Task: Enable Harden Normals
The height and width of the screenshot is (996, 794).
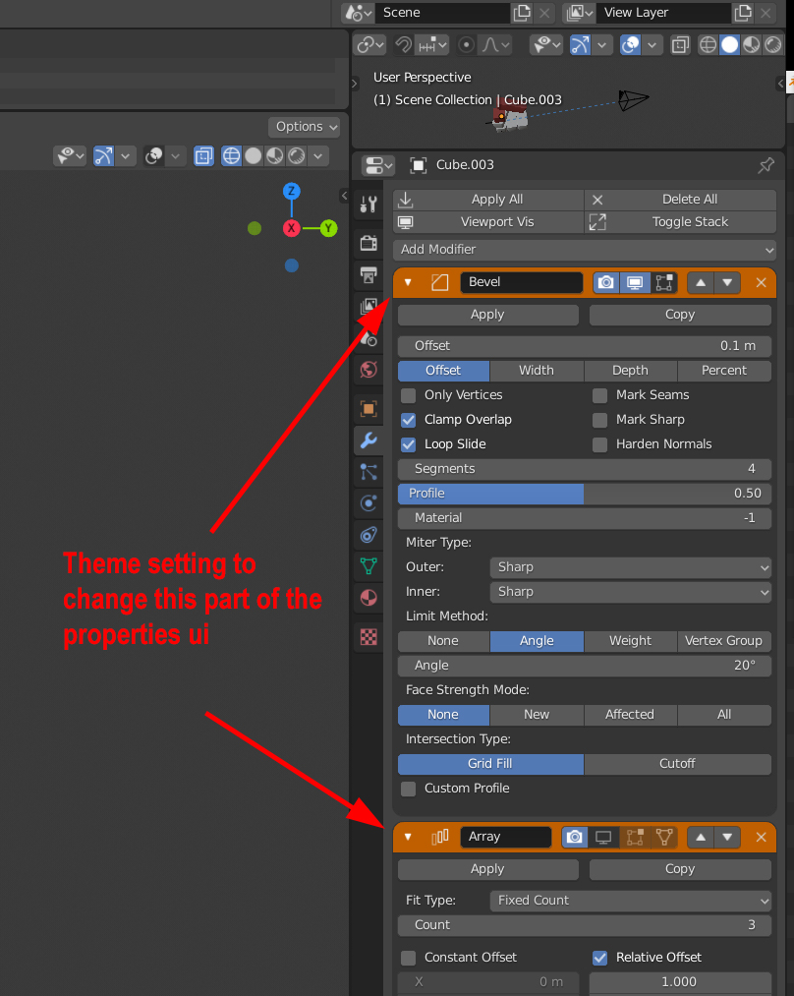Action: [599, 444]
